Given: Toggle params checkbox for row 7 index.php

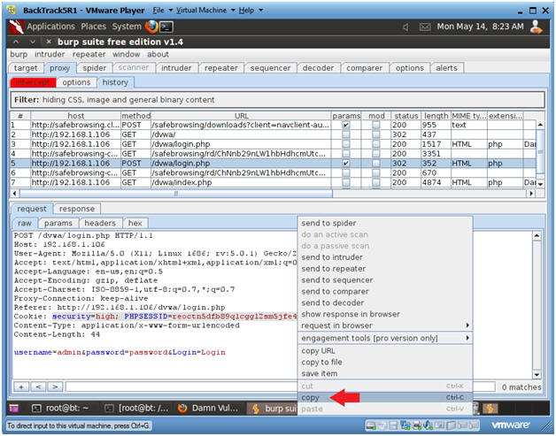Looking at the screenshot, I should coord(345,182).
